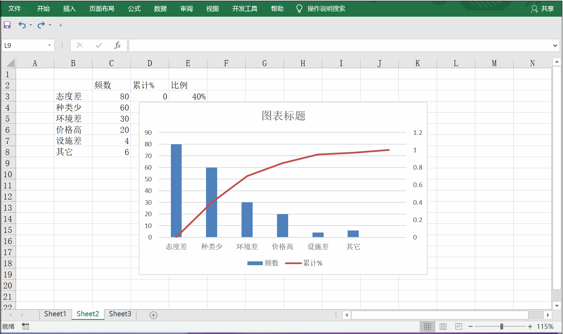Switch to Page Layout view
563x334 pixels.
pyautogui.click(x=443, y=326)
